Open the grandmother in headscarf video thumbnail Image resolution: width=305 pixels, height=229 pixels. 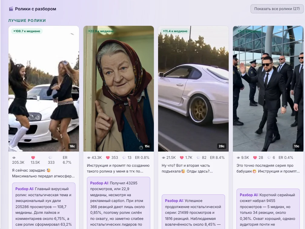click(x=118, y=89)
